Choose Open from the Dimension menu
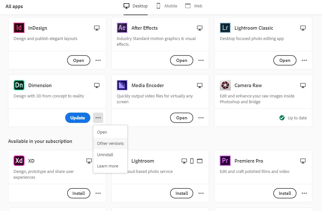The width and height of the screenshot is (322, 211). pyautogui.click(x=110, y=132)
